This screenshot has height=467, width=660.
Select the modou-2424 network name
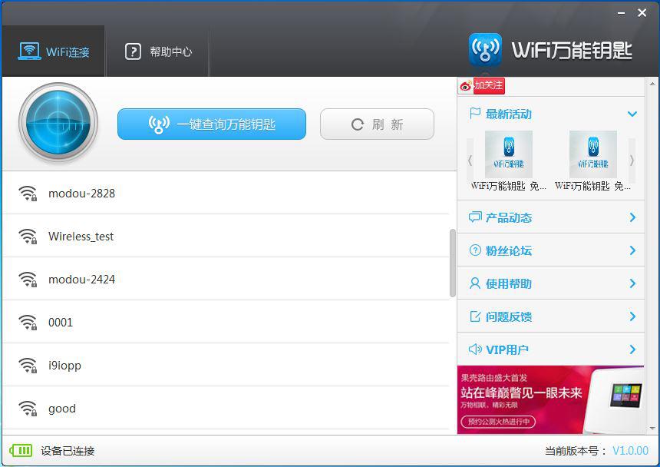click(x=81, y=279)
